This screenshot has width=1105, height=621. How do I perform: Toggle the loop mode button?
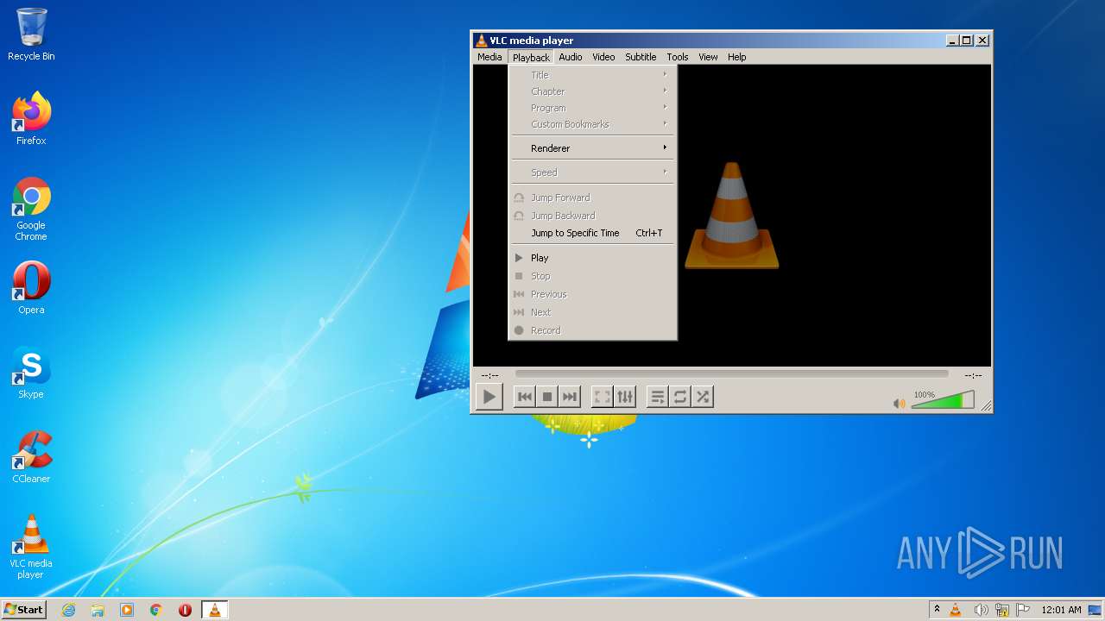(x=680, y=397)
